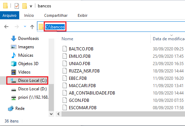This screenshot has width=185, height=126.
Task: Go up one folder level with up arrow
Action: pyautogui.click(x=32, y=27)
